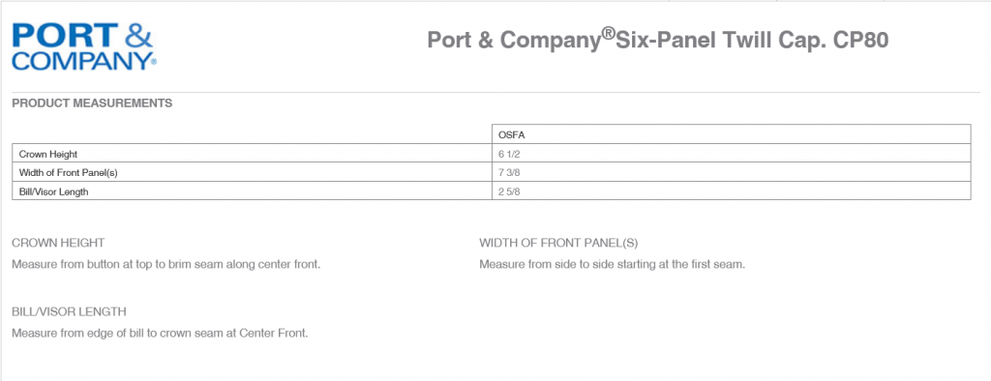
Task: Click the word COMPANY in the logo
Action: [84, 61]
